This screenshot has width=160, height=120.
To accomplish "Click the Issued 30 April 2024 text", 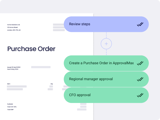I will point(14,67).
